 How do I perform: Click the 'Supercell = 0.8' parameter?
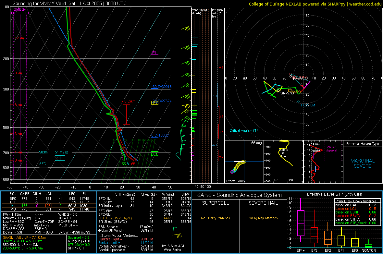tap(79, 237)
